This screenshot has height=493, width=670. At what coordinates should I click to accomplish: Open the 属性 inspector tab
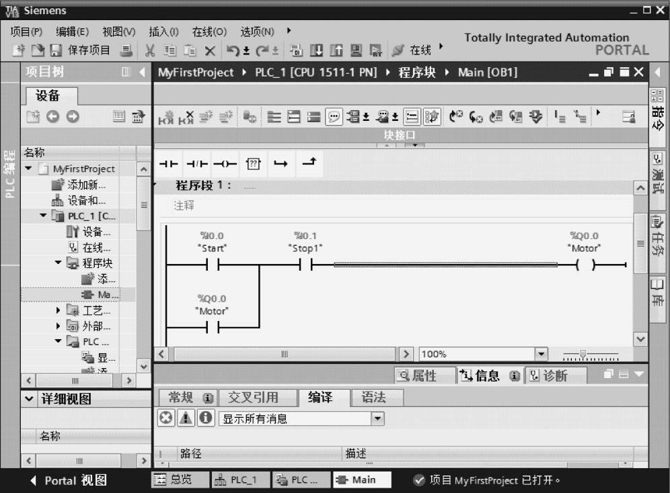coord(424,375)
